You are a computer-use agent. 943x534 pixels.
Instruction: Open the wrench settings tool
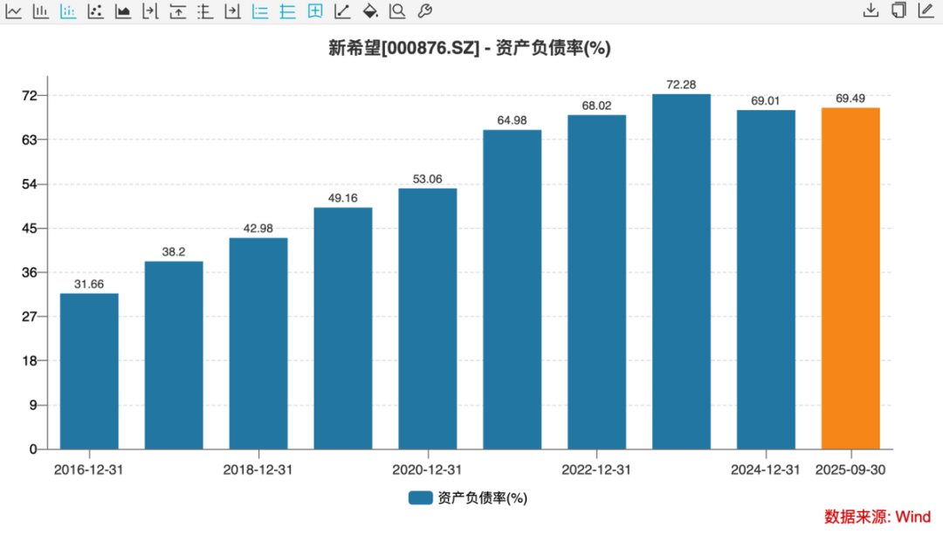(424, 10)
